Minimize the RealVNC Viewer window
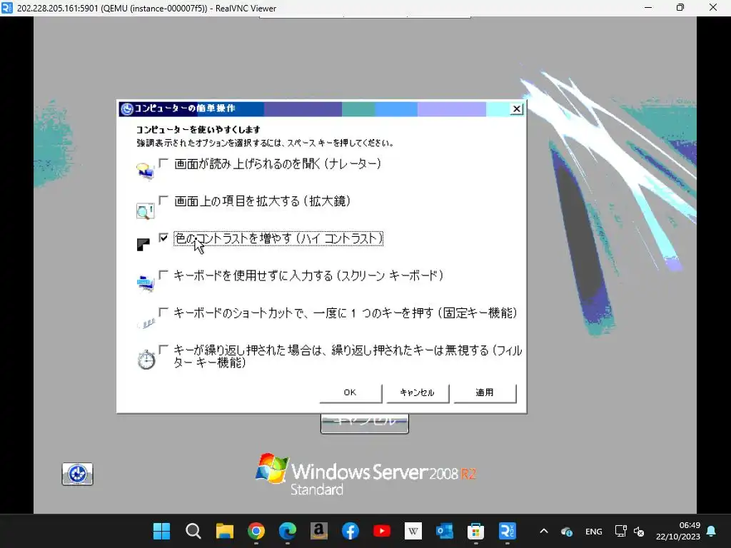 pyautogui.click(x=648, y=8)
